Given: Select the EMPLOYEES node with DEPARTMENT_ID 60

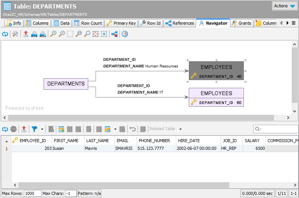Looking at the screenshot, I should 216,97.
